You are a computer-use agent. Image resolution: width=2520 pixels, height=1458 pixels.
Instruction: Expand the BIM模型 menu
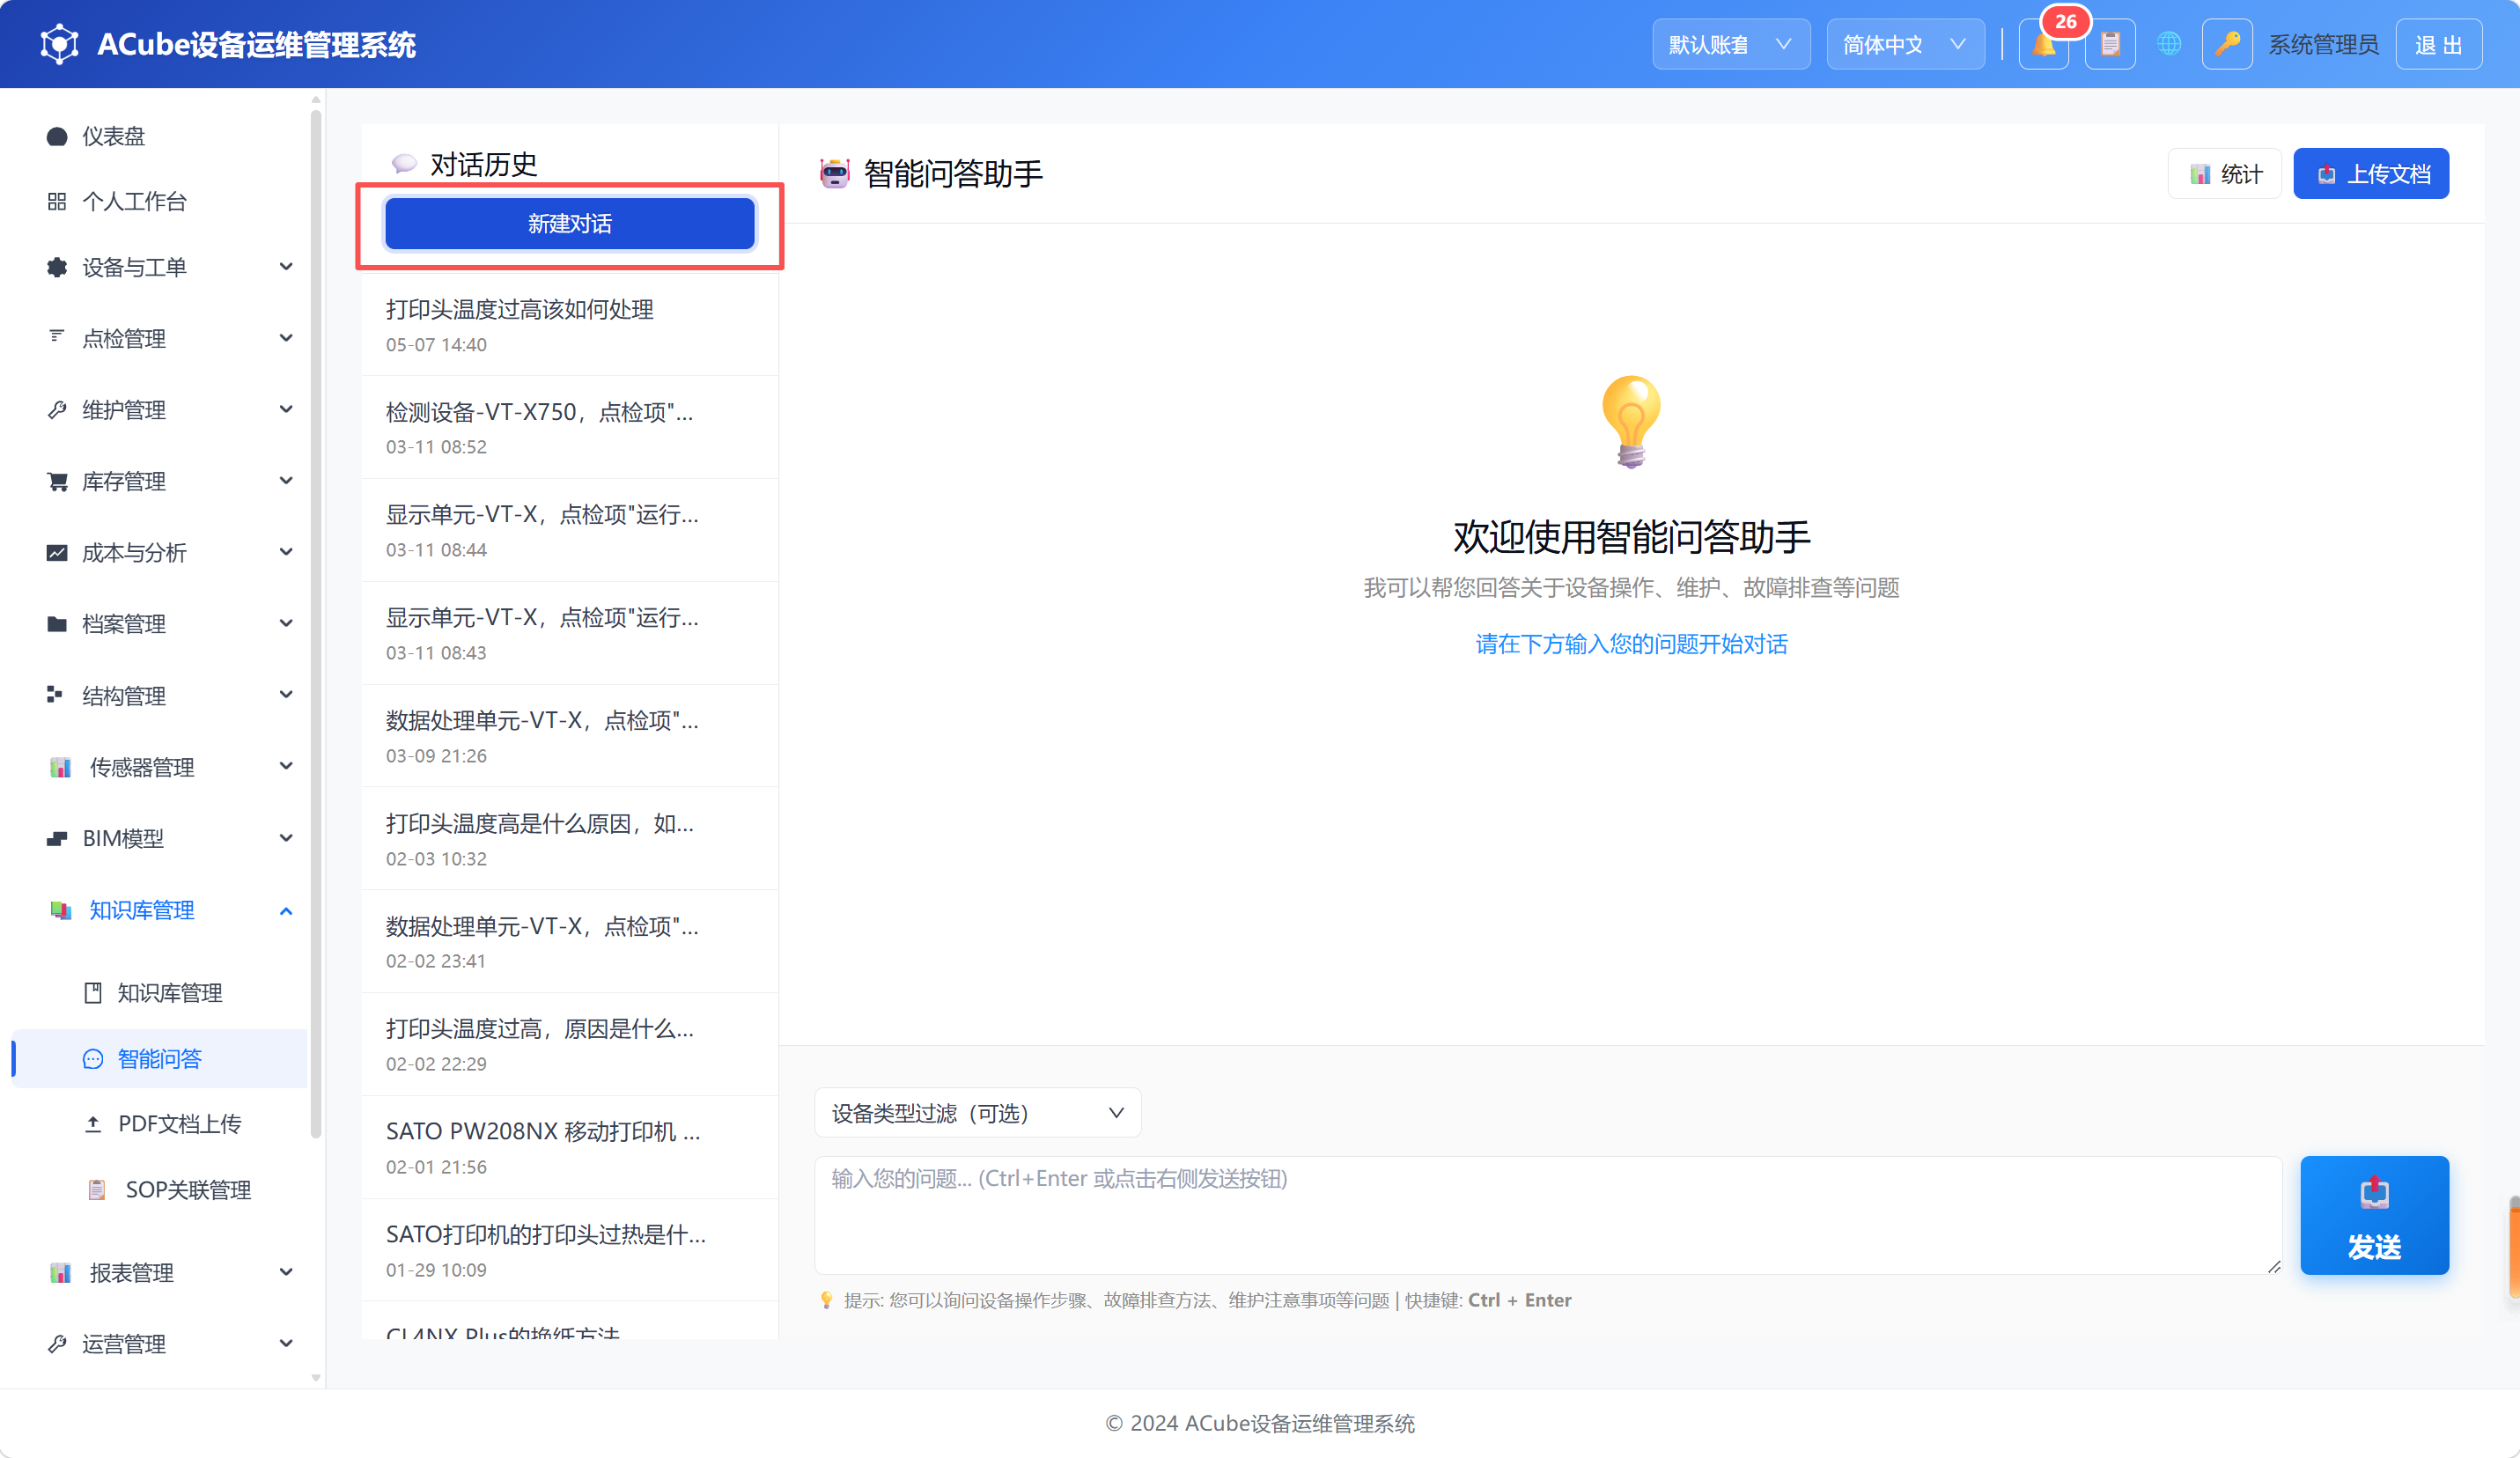pos(160,839)
